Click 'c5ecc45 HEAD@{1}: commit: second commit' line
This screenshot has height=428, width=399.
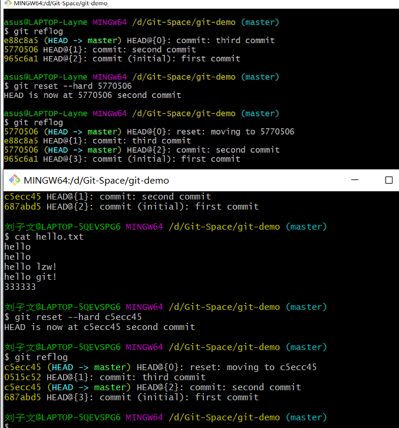108,197
